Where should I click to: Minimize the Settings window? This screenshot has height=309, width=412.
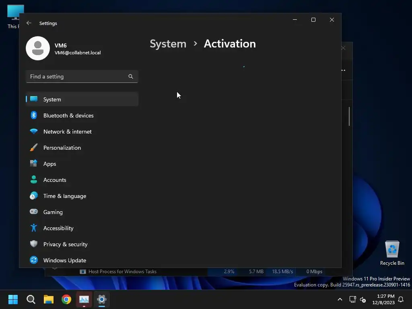(x=295, y=20)
